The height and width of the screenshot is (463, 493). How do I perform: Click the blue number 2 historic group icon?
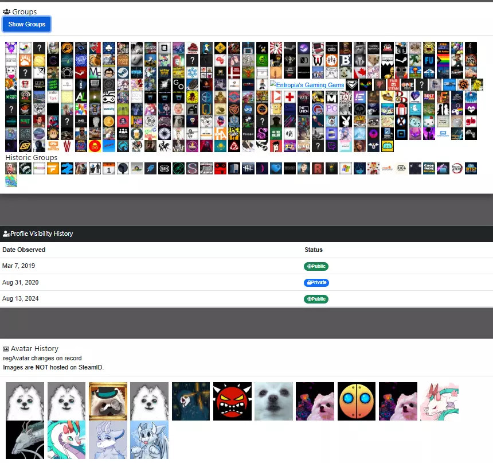tap(67, 169)
